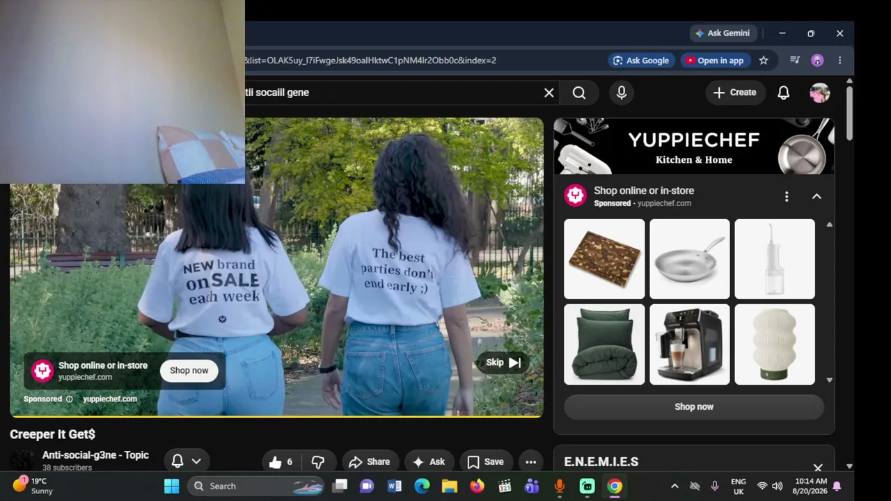Click the YouTube search input field
891x501 pixels.
(392, 93)
